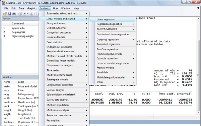Screen dimensions: 201x126
Task: Expand the Exact statistics submenu
Action: coord(64,42)
